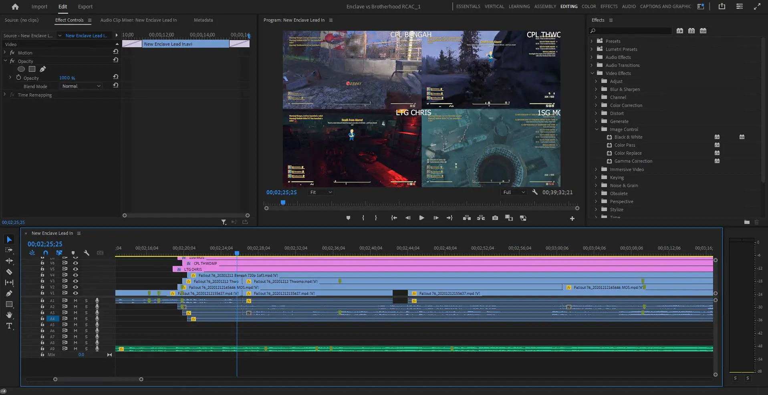768x395 pixels.
Task: Create an ellipse opacity mask
Action: (21, 69)
